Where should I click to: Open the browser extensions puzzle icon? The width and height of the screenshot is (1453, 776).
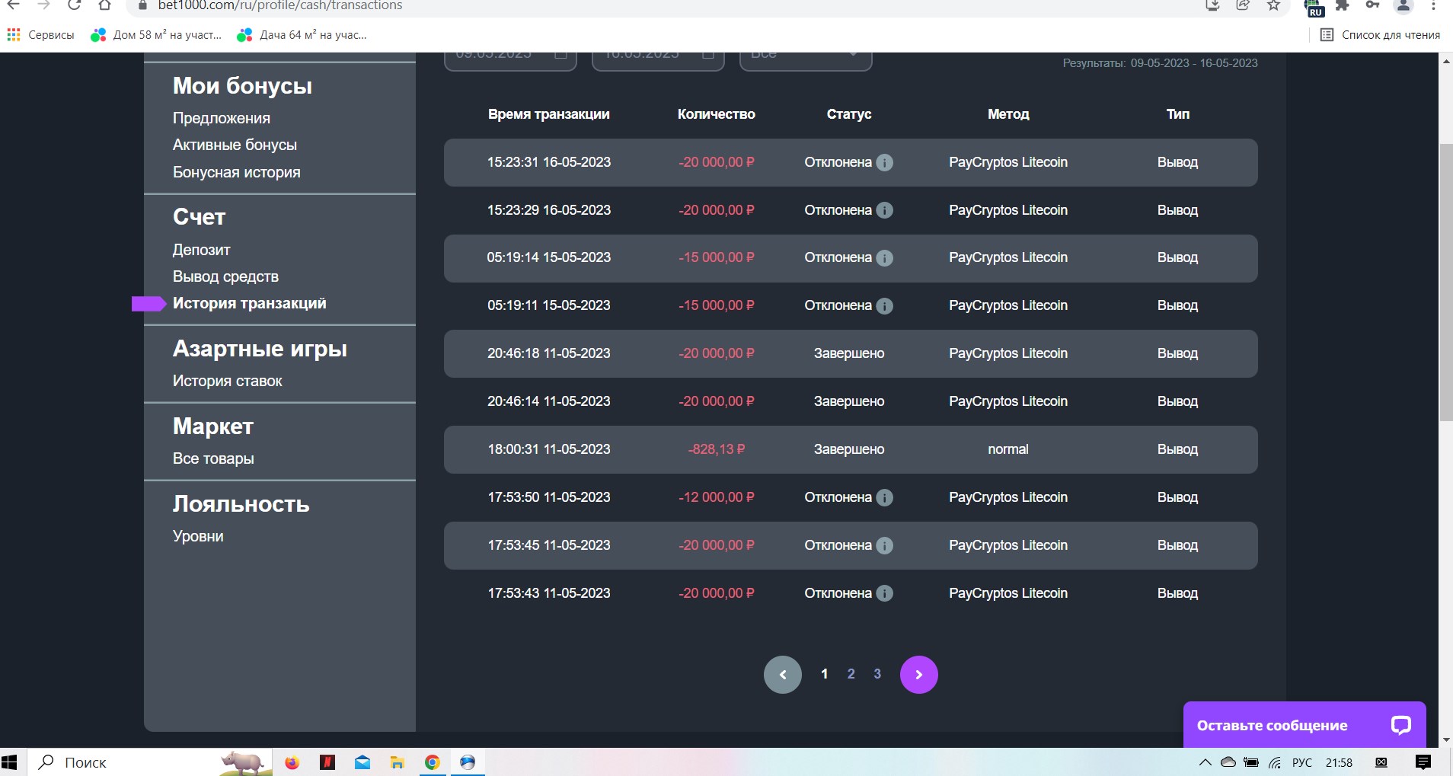click(x=1343, y=6)
